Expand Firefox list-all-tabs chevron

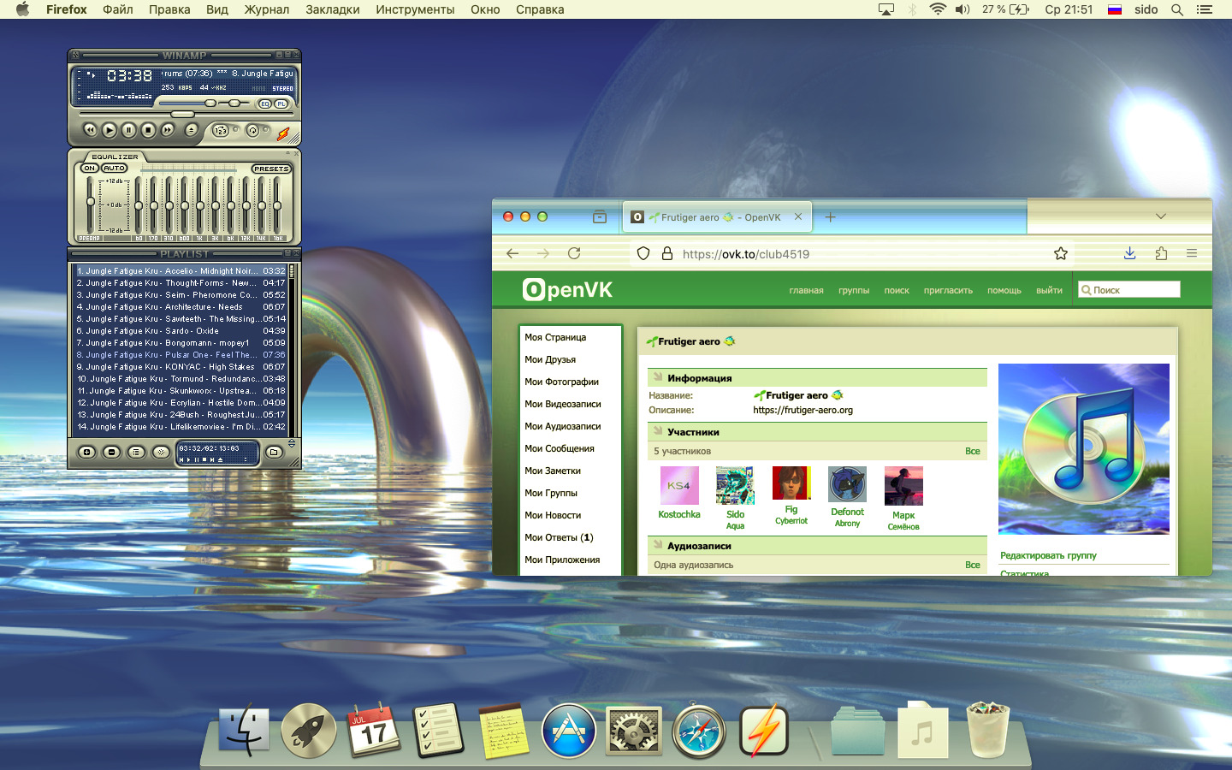click(x=1161, y=216)
